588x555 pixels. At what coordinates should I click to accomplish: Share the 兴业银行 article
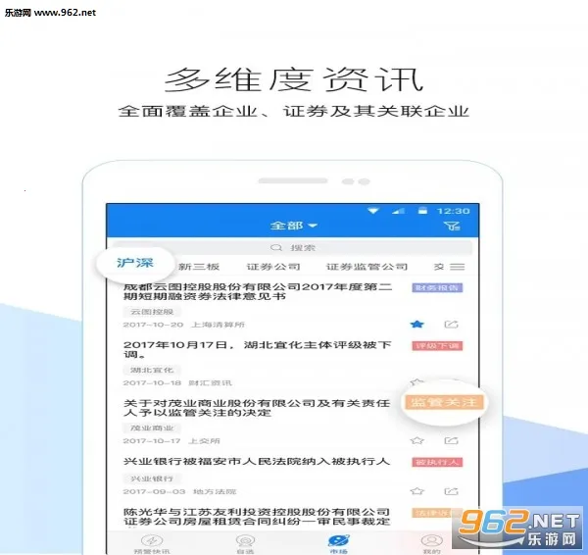(452, 490)
